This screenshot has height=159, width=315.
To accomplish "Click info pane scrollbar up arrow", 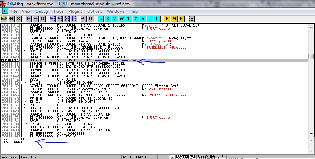I will click(311, 140).
